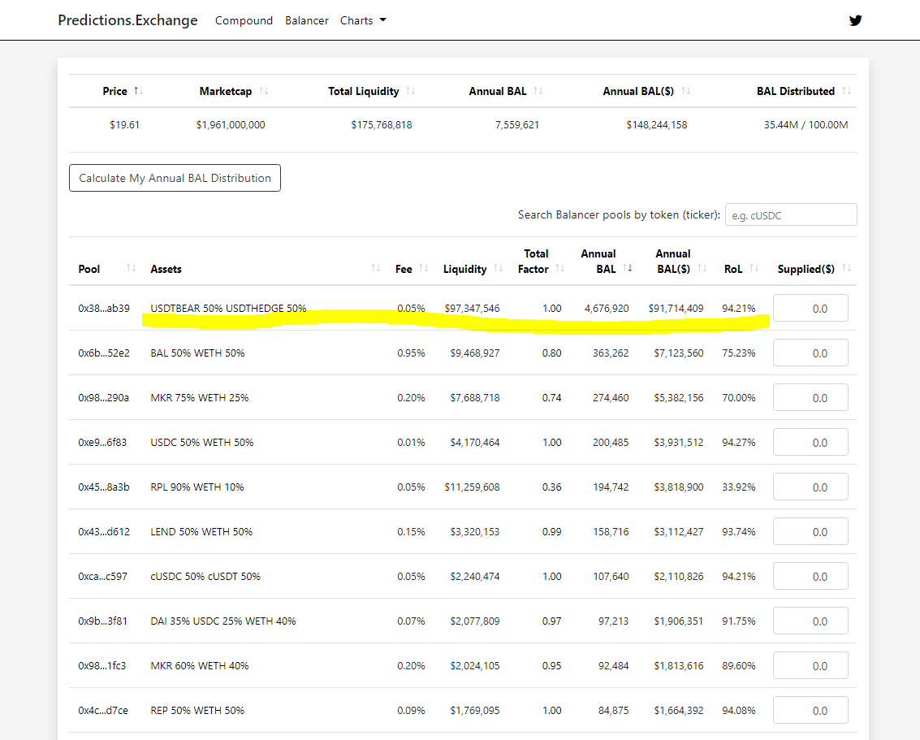920x740 pixels.
Task: Sort by BAL Distributed arrows icon
Action: click(x=846, y=91)
